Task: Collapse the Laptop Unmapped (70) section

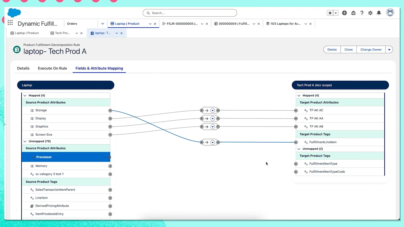Action: [x=25, y=141]
